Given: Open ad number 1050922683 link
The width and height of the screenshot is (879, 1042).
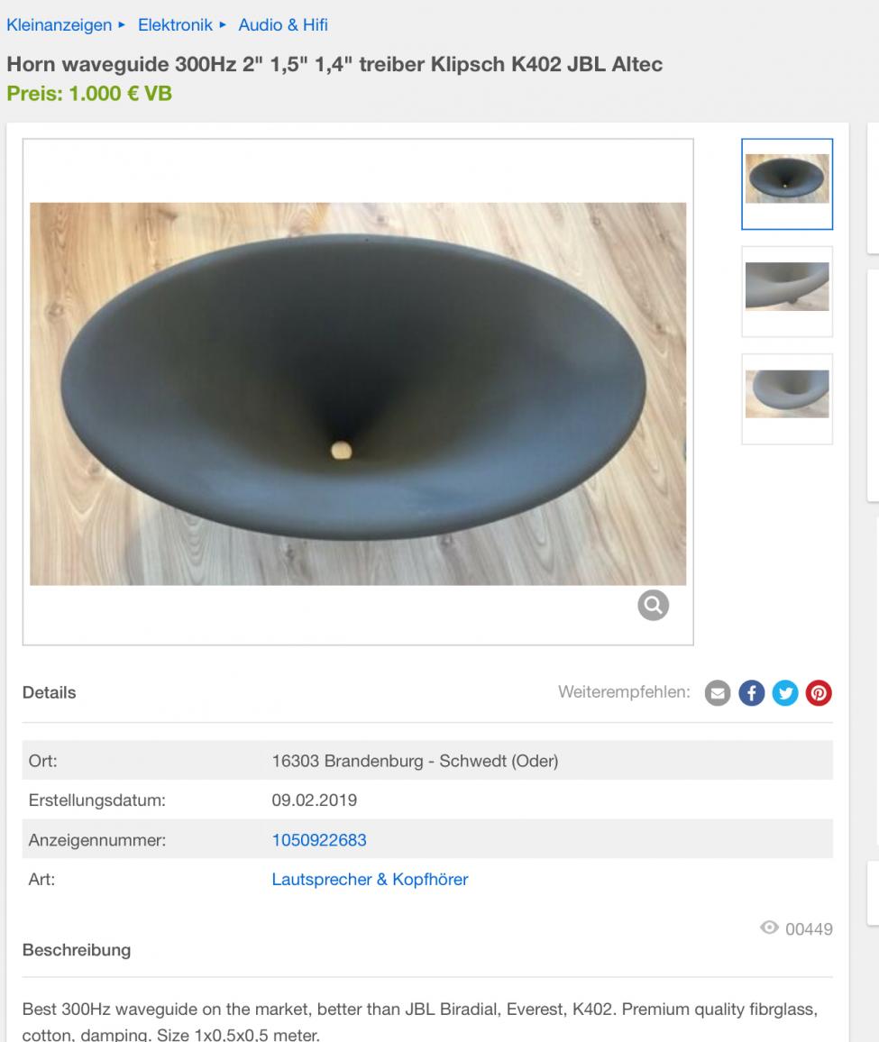Looking at the screenshot, I should pos(319,840).
